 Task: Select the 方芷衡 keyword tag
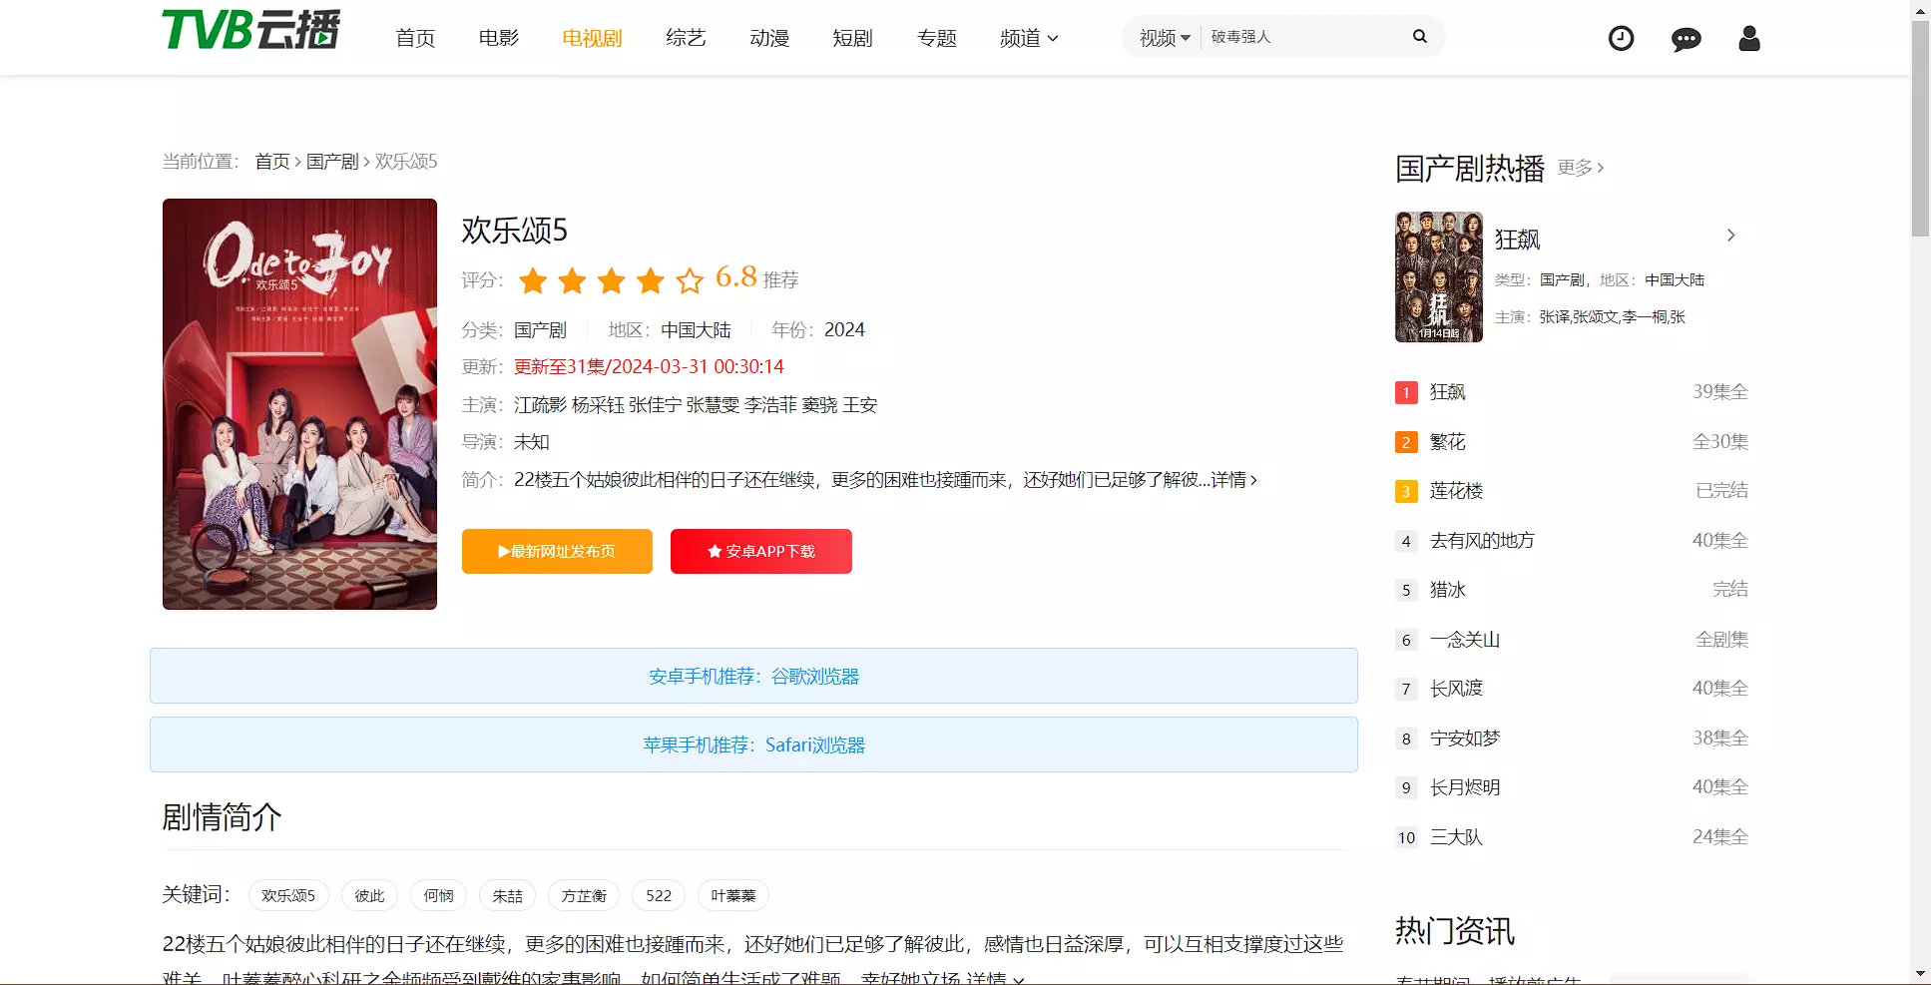(x=584, y=895)
